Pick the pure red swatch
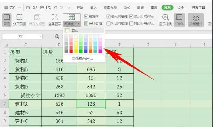The height and width of the screenshot is (127, 213). [x=71, y=51]
